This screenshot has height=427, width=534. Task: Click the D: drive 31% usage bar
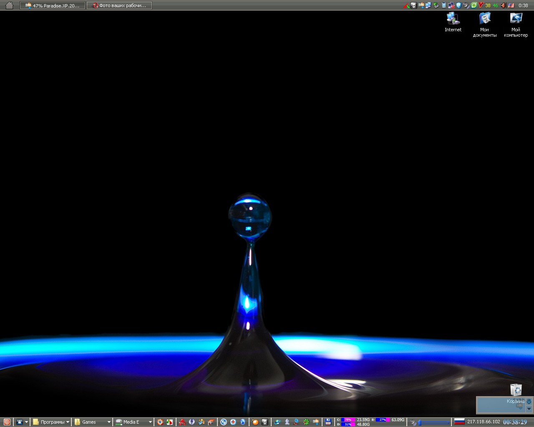[348, 424]
